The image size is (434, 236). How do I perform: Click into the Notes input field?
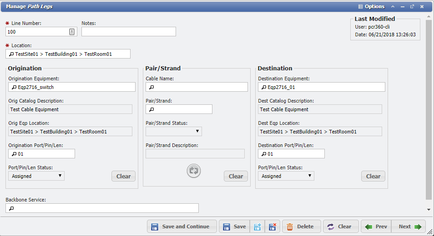point(128,32)
